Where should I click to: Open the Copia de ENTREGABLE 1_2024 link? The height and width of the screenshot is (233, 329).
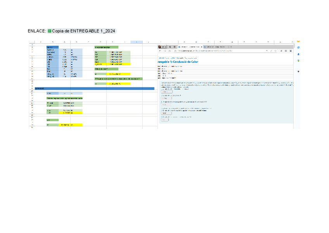pyautogui.click(x=84, y=31)
